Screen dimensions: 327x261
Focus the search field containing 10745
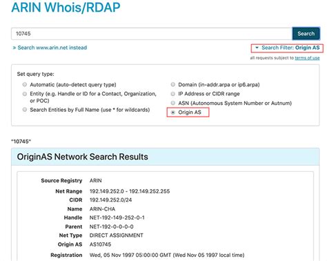(x=152, y=34)
